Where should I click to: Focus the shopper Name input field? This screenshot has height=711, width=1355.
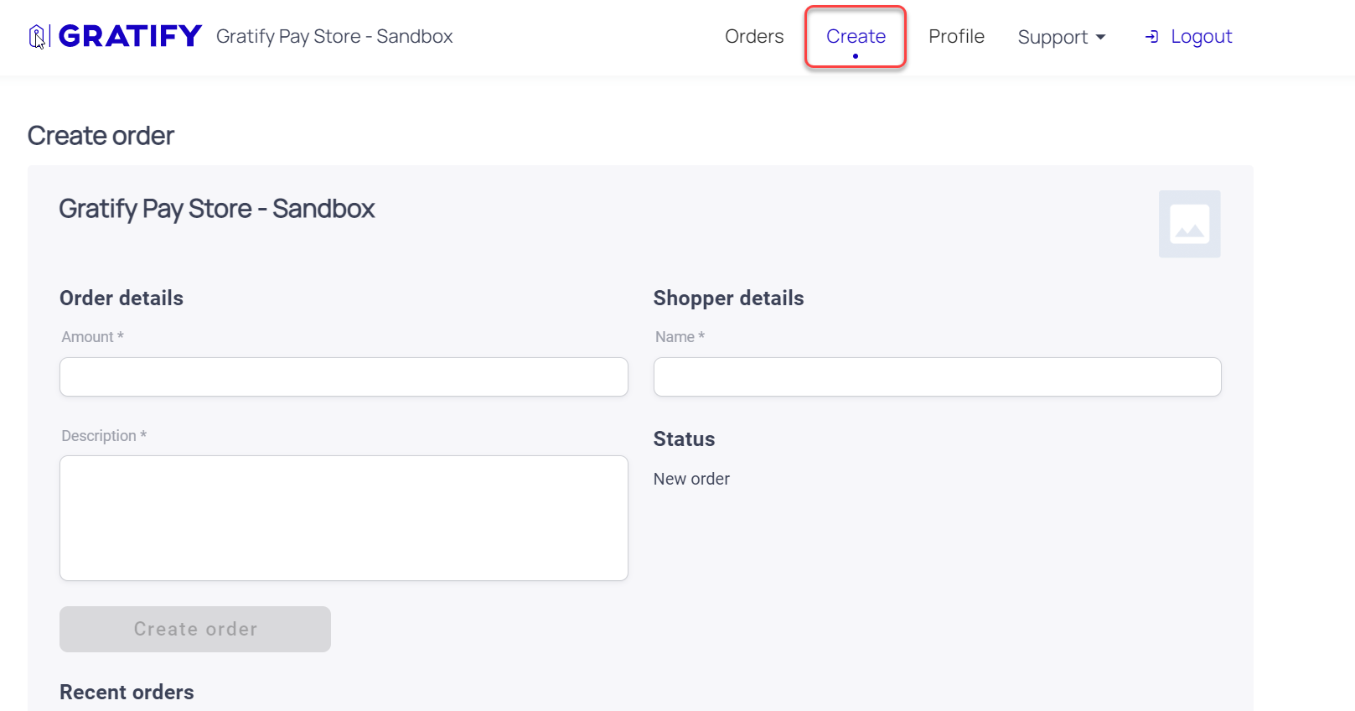click(937, 376)
